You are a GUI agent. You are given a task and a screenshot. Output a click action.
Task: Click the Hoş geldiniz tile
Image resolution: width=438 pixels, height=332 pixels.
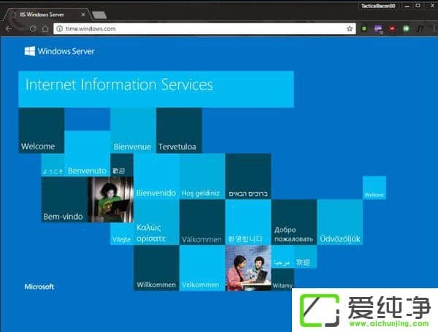[x=202, y=177]
